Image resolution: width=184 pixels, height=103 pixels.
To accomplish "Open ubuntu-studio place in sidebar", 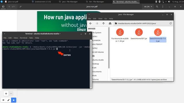I will (x=98, y=60).
